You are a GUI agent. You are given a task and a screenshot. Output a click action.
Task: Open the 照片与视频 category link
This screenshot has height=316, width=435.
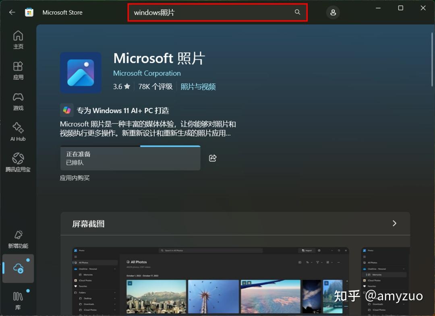[x=198, y=86]
